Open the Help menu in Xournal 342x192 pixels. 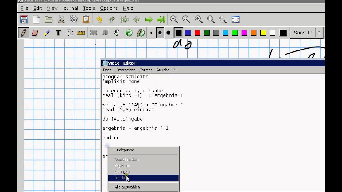pyautogui.click(x=128, y=8)
